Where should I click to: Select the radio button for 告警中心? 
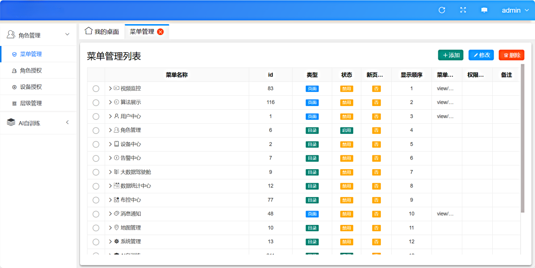click(96, 158)
